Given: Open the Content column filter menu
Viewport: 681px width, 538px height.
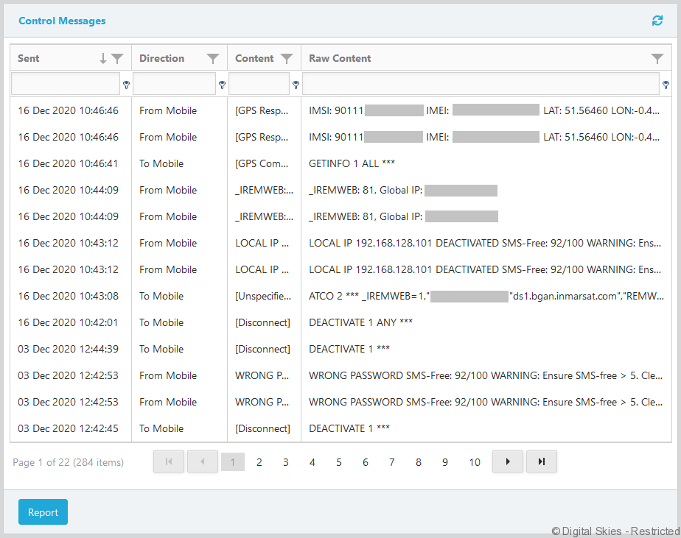Looking at the screenshot, I should coord(287,59).
